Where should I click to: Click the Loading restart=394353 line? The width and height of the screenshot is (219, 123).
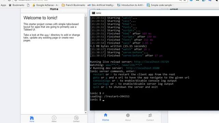point(109,96)
